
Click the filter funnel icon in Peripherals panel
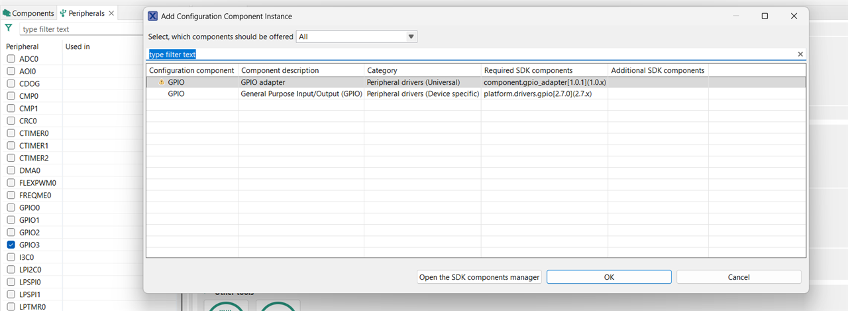click(8, 29)
